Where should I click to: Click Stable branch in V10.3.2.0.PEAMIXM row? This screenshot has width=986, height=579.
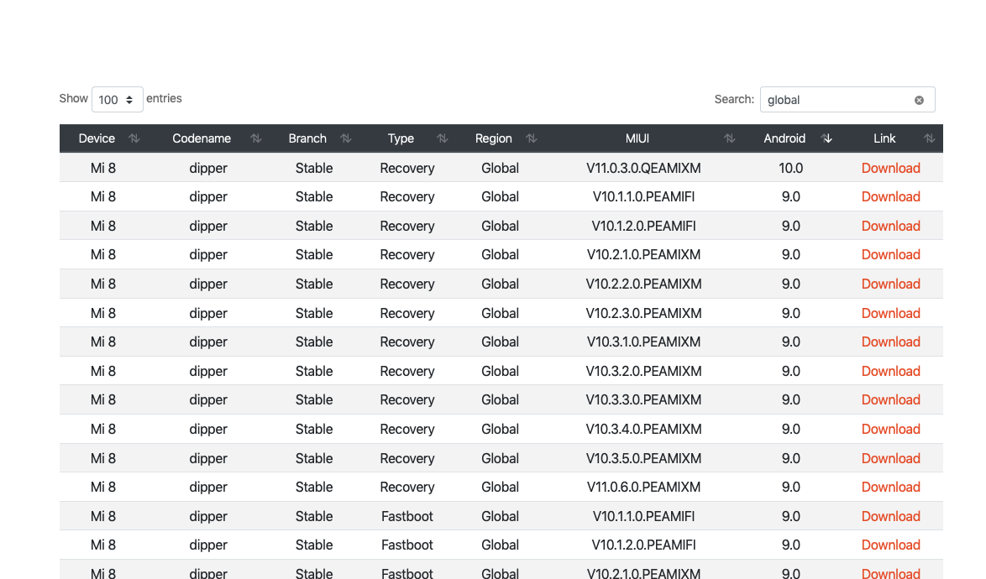314,371
